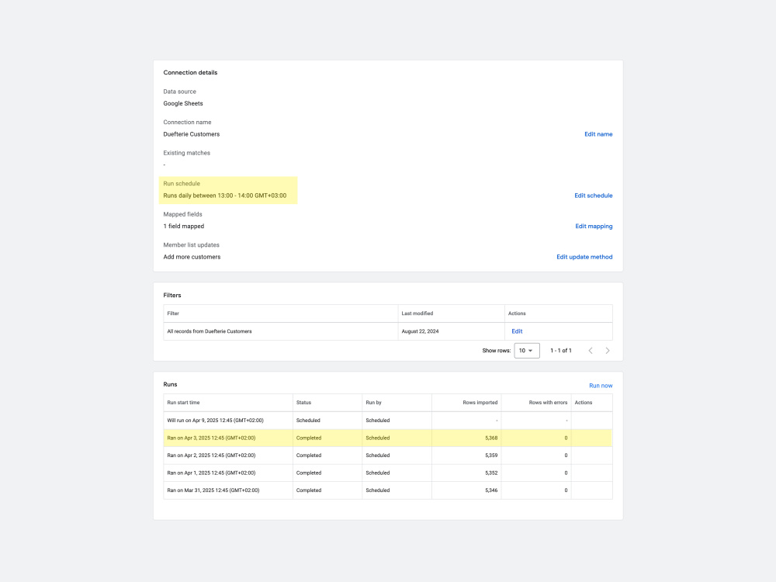
Task: Click the Run now link
Action: click(x=601, y=386)
